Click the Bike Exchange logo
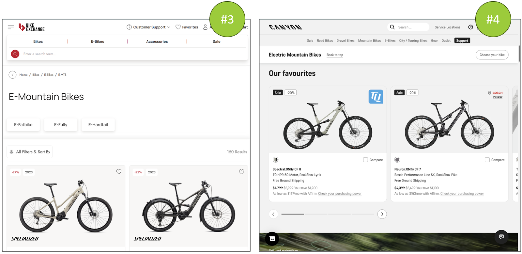This screenshot has height=254, width=522. (31, 27)
